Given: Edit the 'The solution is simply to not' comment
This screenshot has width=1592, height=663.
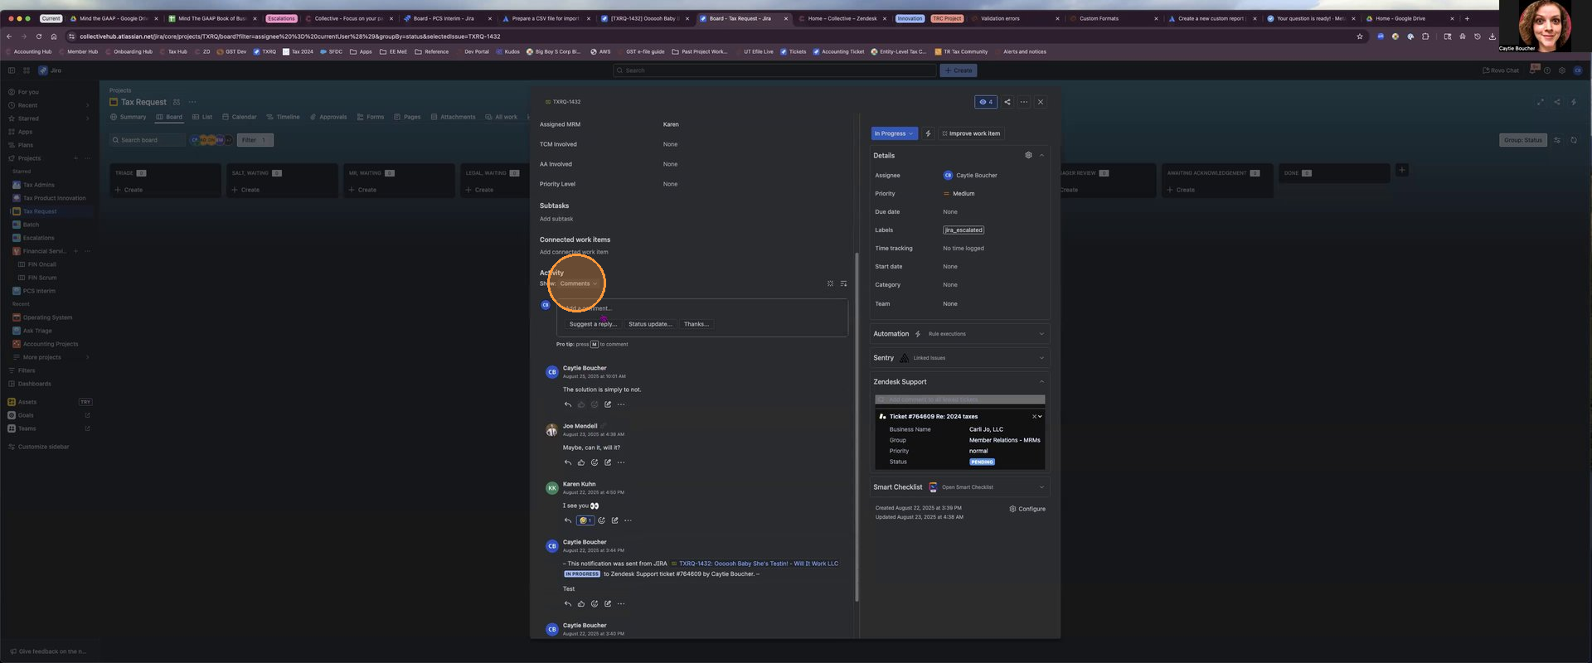Looking at the screenshot, I should 608,404.
